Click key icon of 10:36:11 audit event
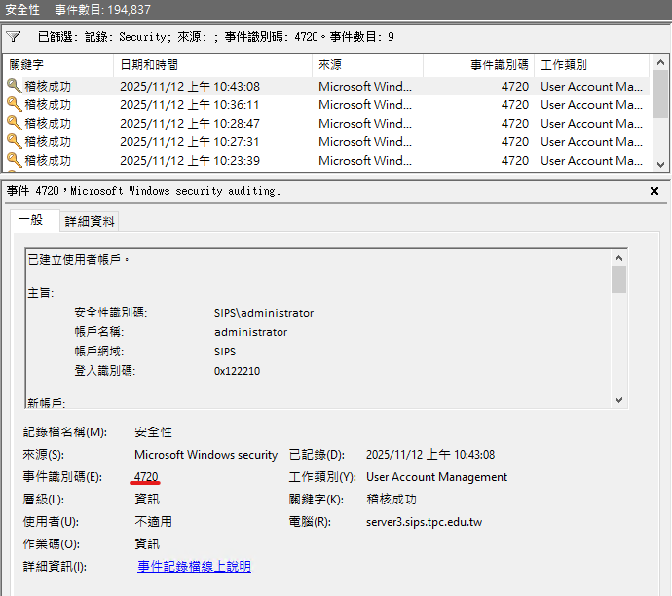The width and height of the screenshot is (672, 596). pyautogui.click(x=14, y=104)
